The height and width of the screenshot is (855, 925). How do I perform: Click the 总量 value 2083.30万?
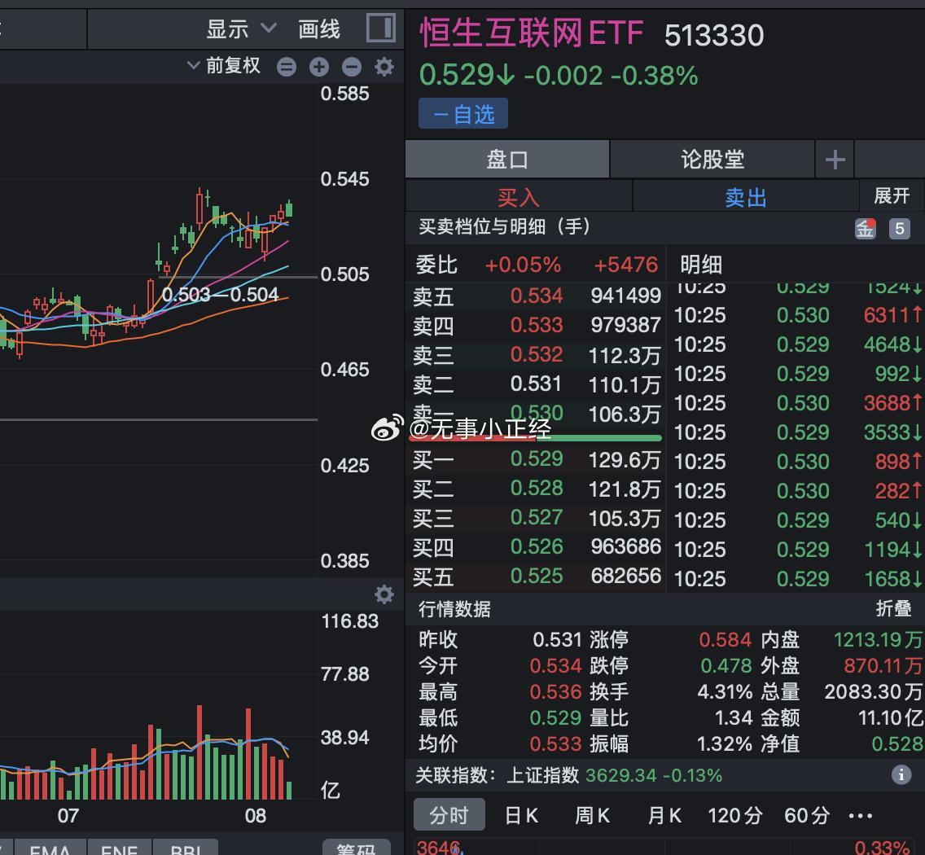[873, 691]
